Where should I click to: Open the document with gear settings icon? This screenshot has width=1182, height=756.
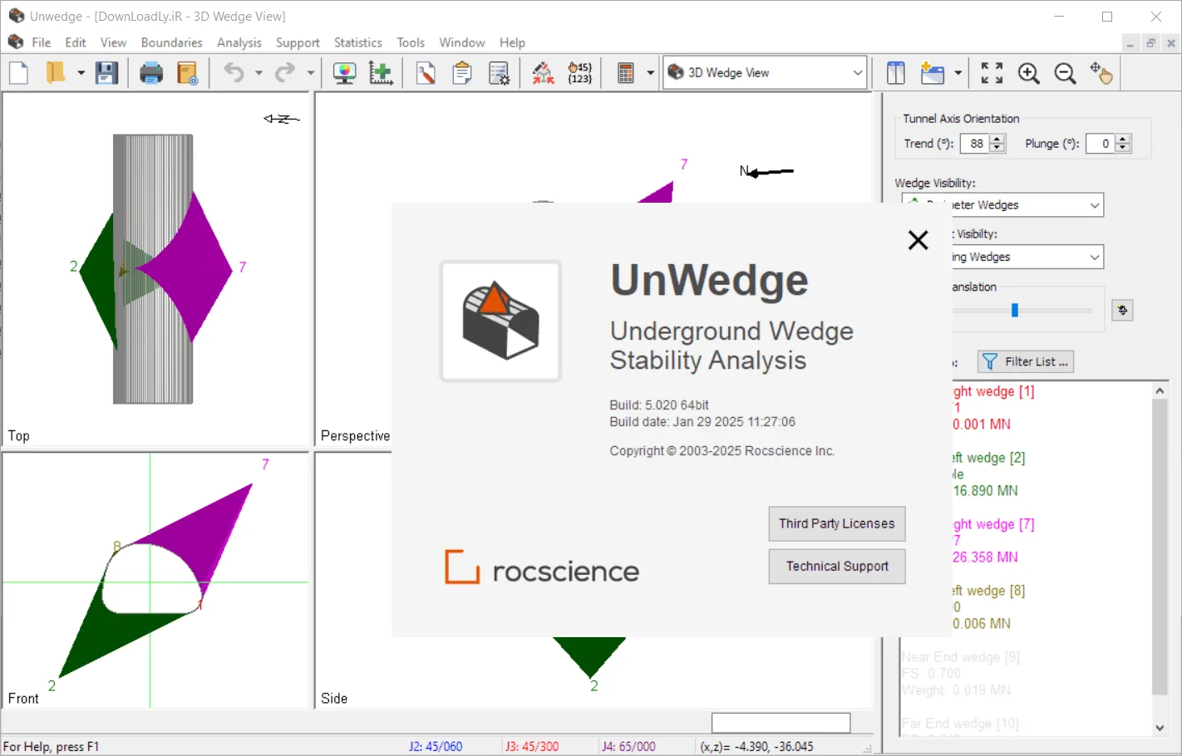[499, 73]
